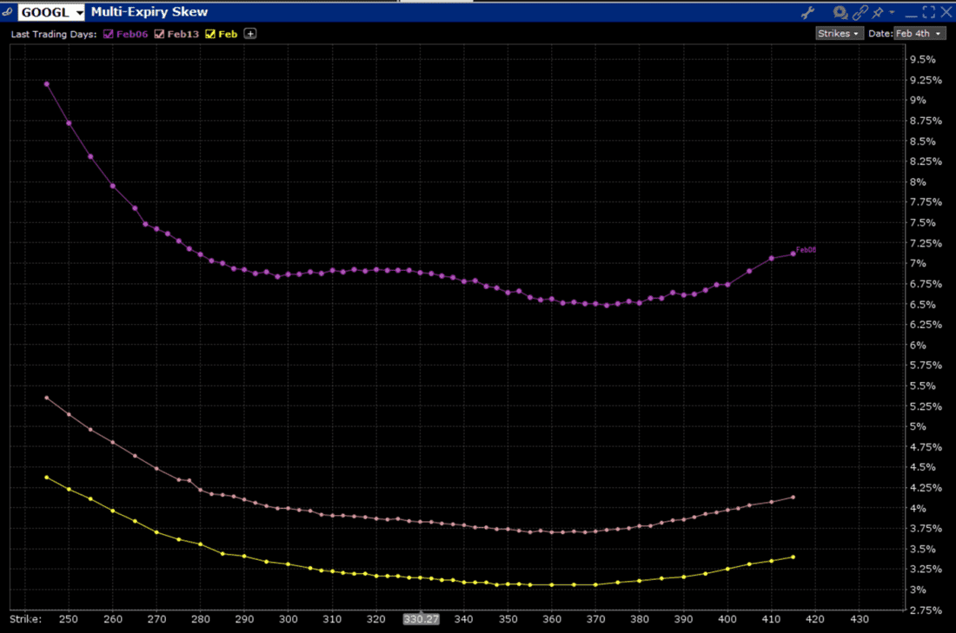Expand the small arrow next to pin
Image resolution: width=956 pixels, height=633 pixels.
click(x=893, y=12)
